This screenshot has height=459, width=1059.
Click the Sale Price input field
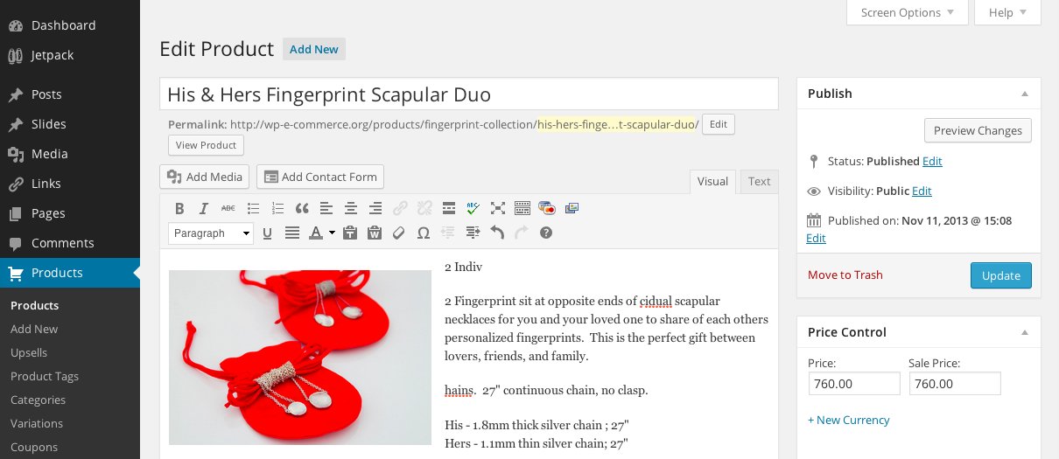[954, 384]
